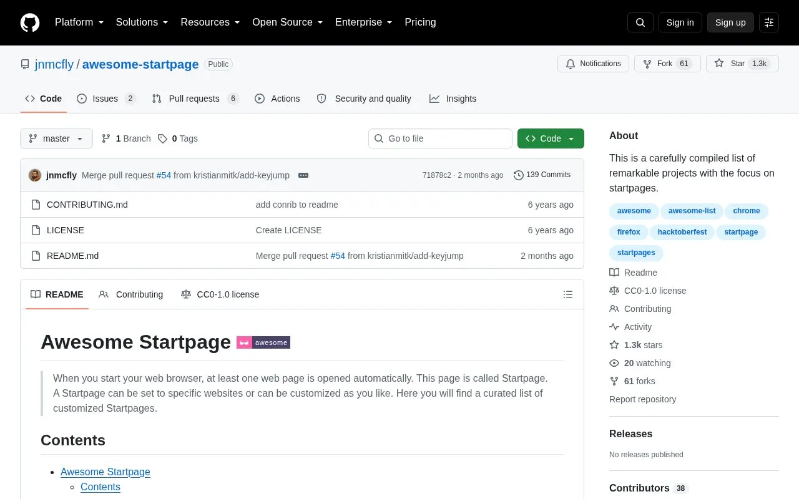Expand the commit message ellipsis button

click(x=303, y=175)
